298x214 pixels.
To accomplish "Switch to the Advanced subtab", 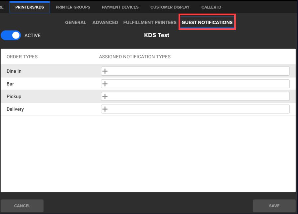I will click(x=105, y=23).
